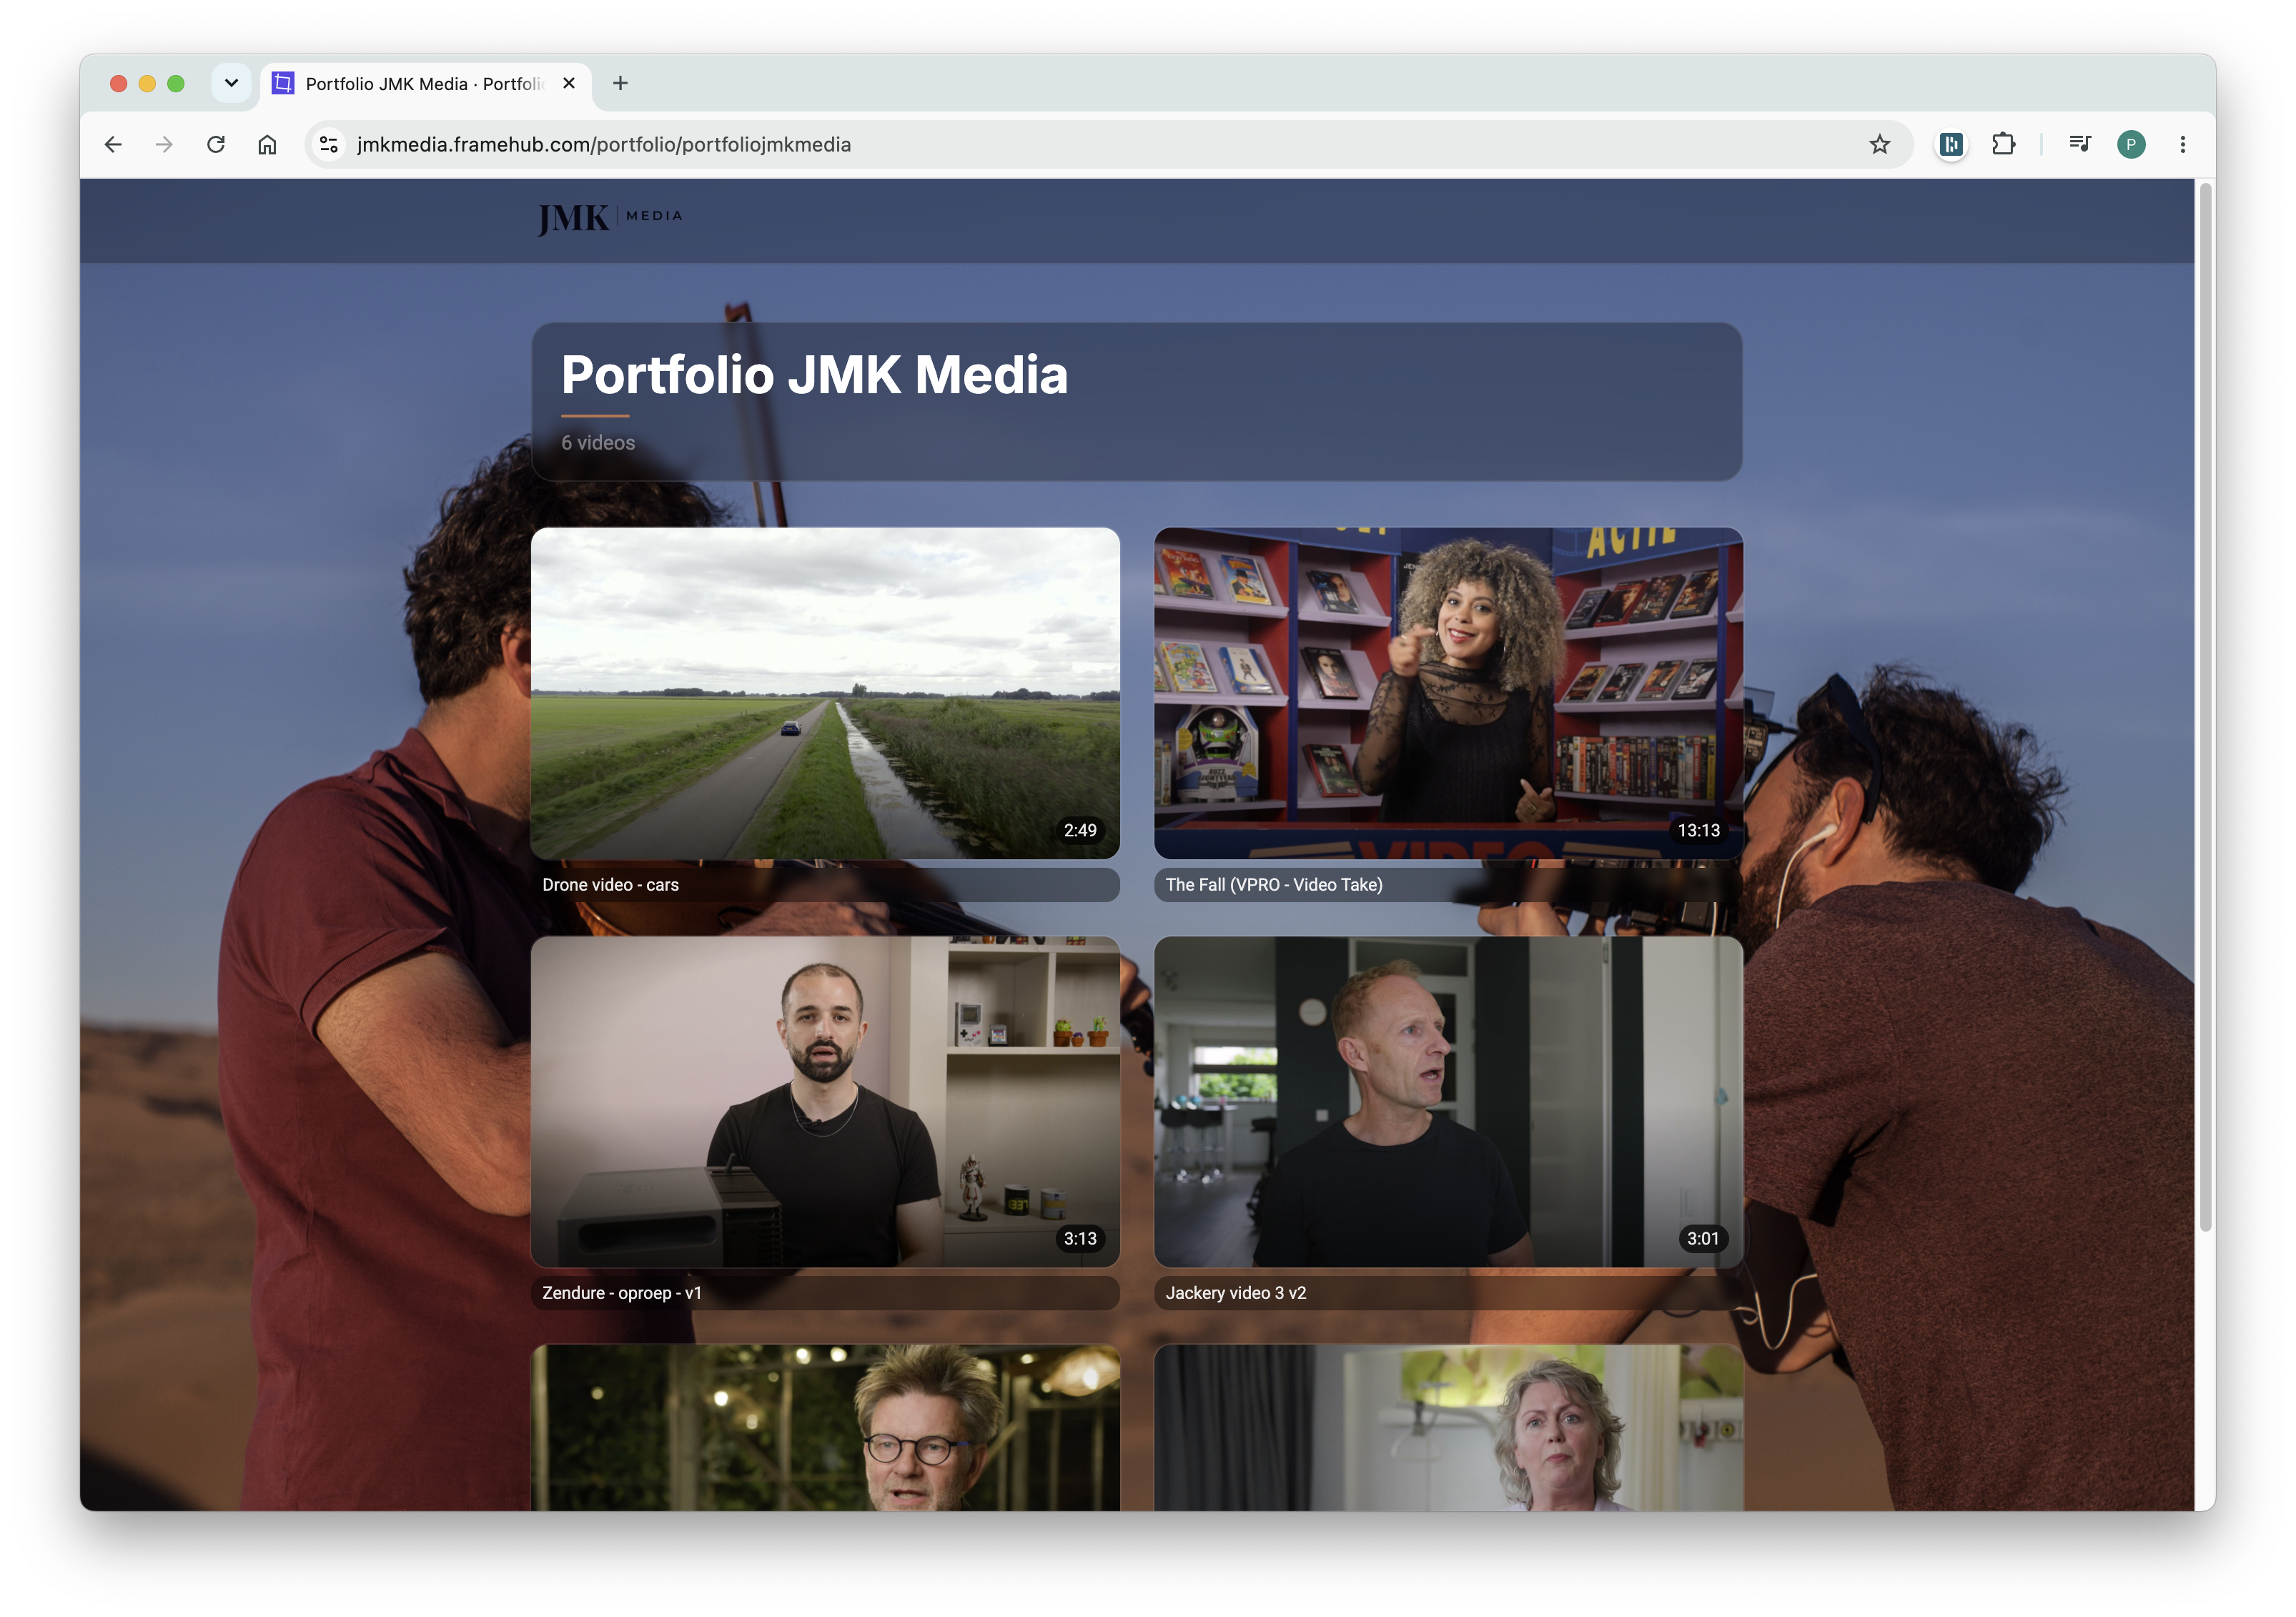Go back to the previous page
The image size is (2296, 1617).
click(113, 145)
